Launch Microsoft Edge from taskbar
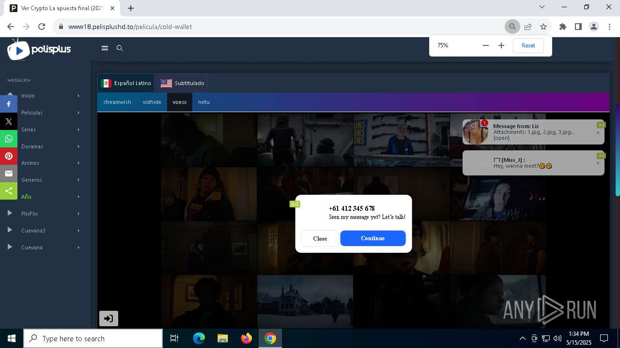Image resolution: width=620 pixels, height=348 pixels. pyautogui.click(x=199, y=338)
